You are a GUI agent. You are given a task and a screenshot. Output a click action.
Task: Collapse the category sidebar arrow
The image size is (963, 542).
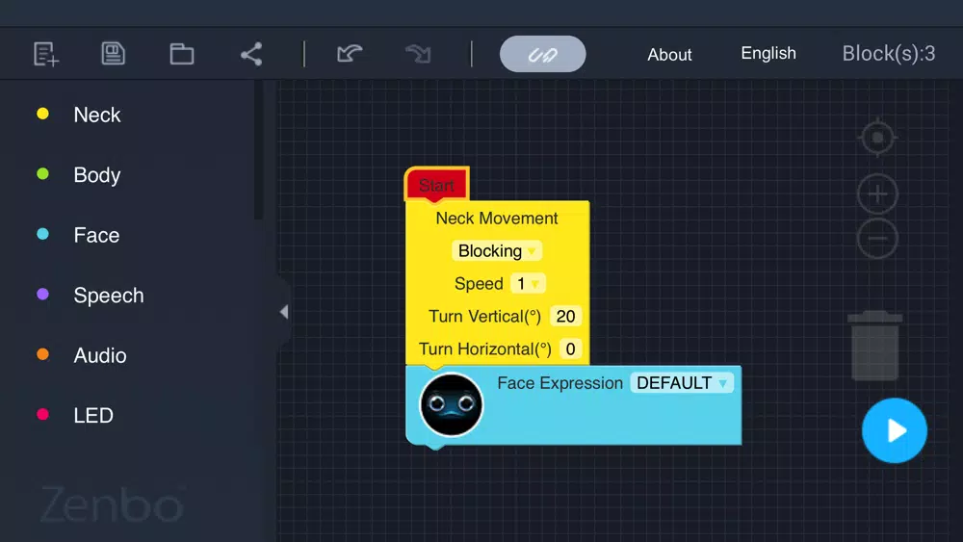coord(284,312)
